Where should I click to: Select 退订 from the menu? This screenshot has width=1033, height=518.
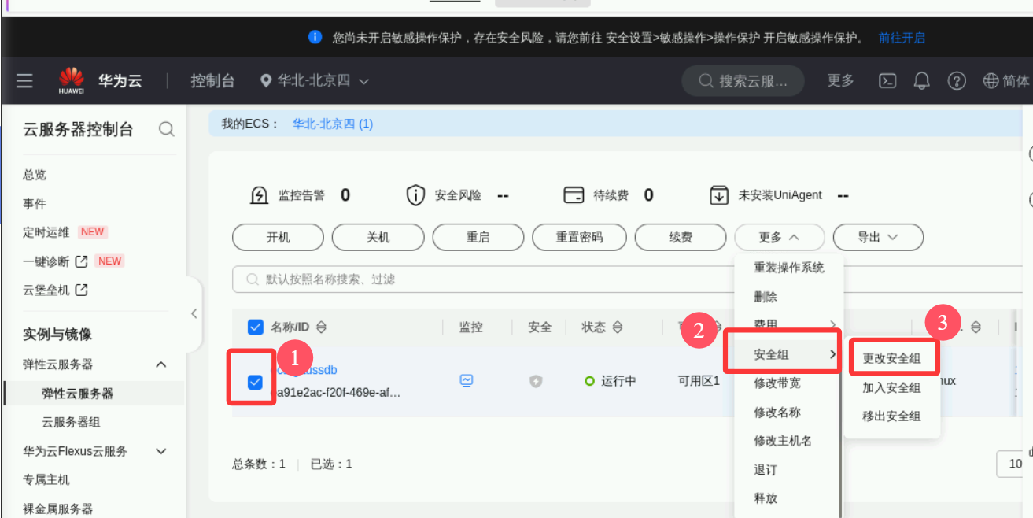point(766,470)
